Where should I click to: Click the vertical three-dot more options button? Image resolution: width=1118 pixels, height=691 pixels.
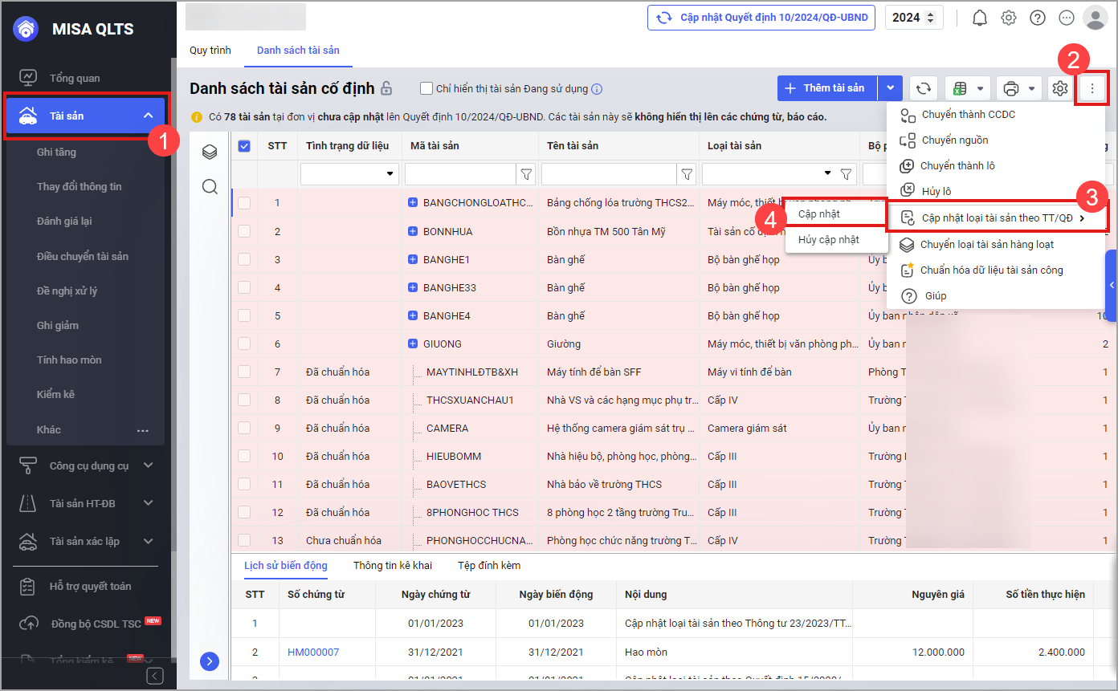1091,88
